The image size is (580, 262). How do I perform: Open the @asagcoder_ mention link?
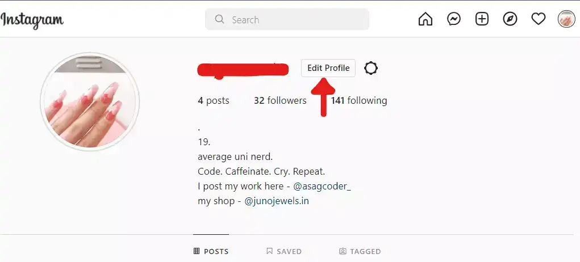322,187
